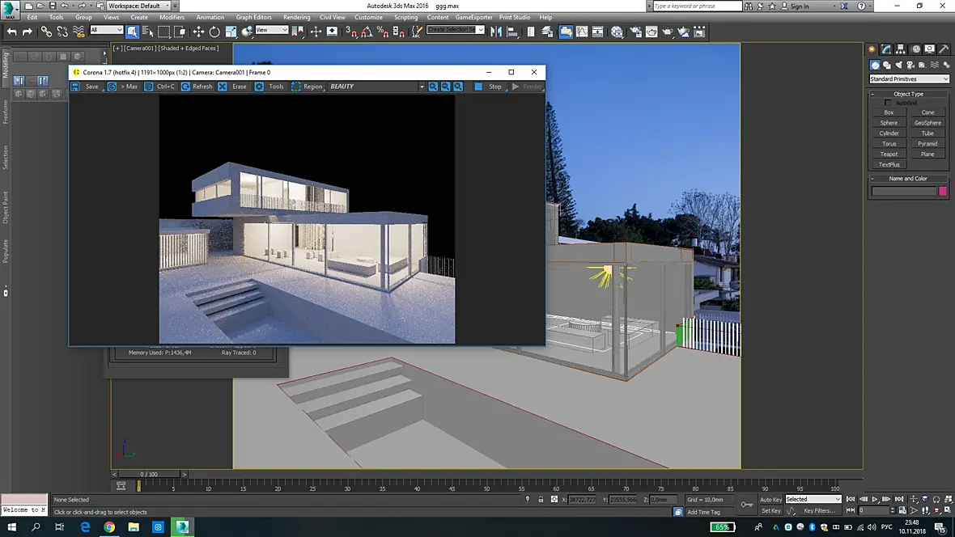Activate the Select and Move tool
The image size is (955, 537).
(198, 32)
